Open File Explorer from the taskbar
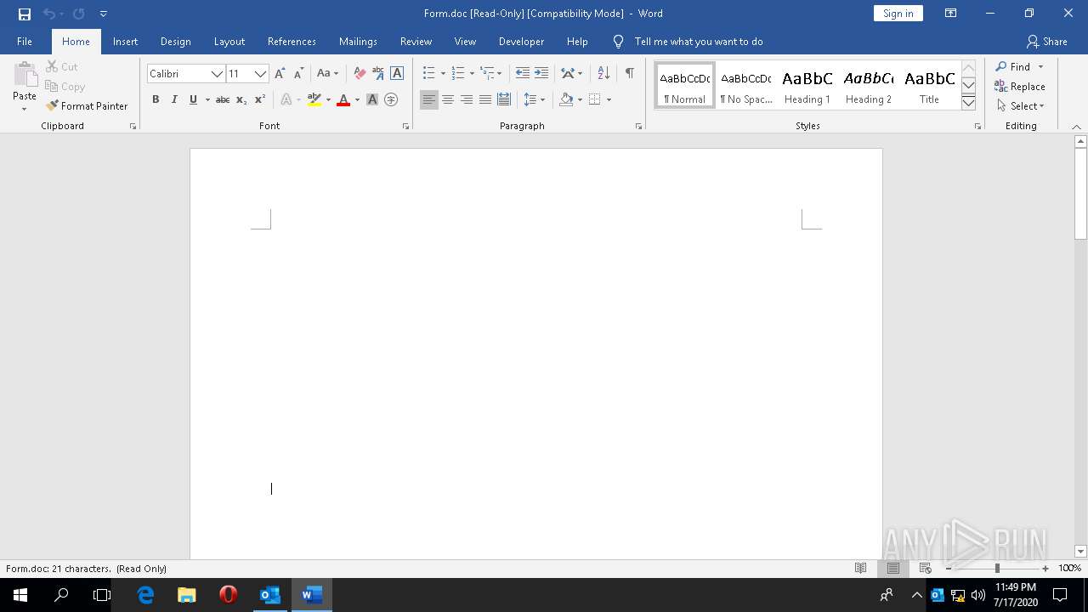Image resolution: width=1088 pixels, height=612 pixels. 187,595
